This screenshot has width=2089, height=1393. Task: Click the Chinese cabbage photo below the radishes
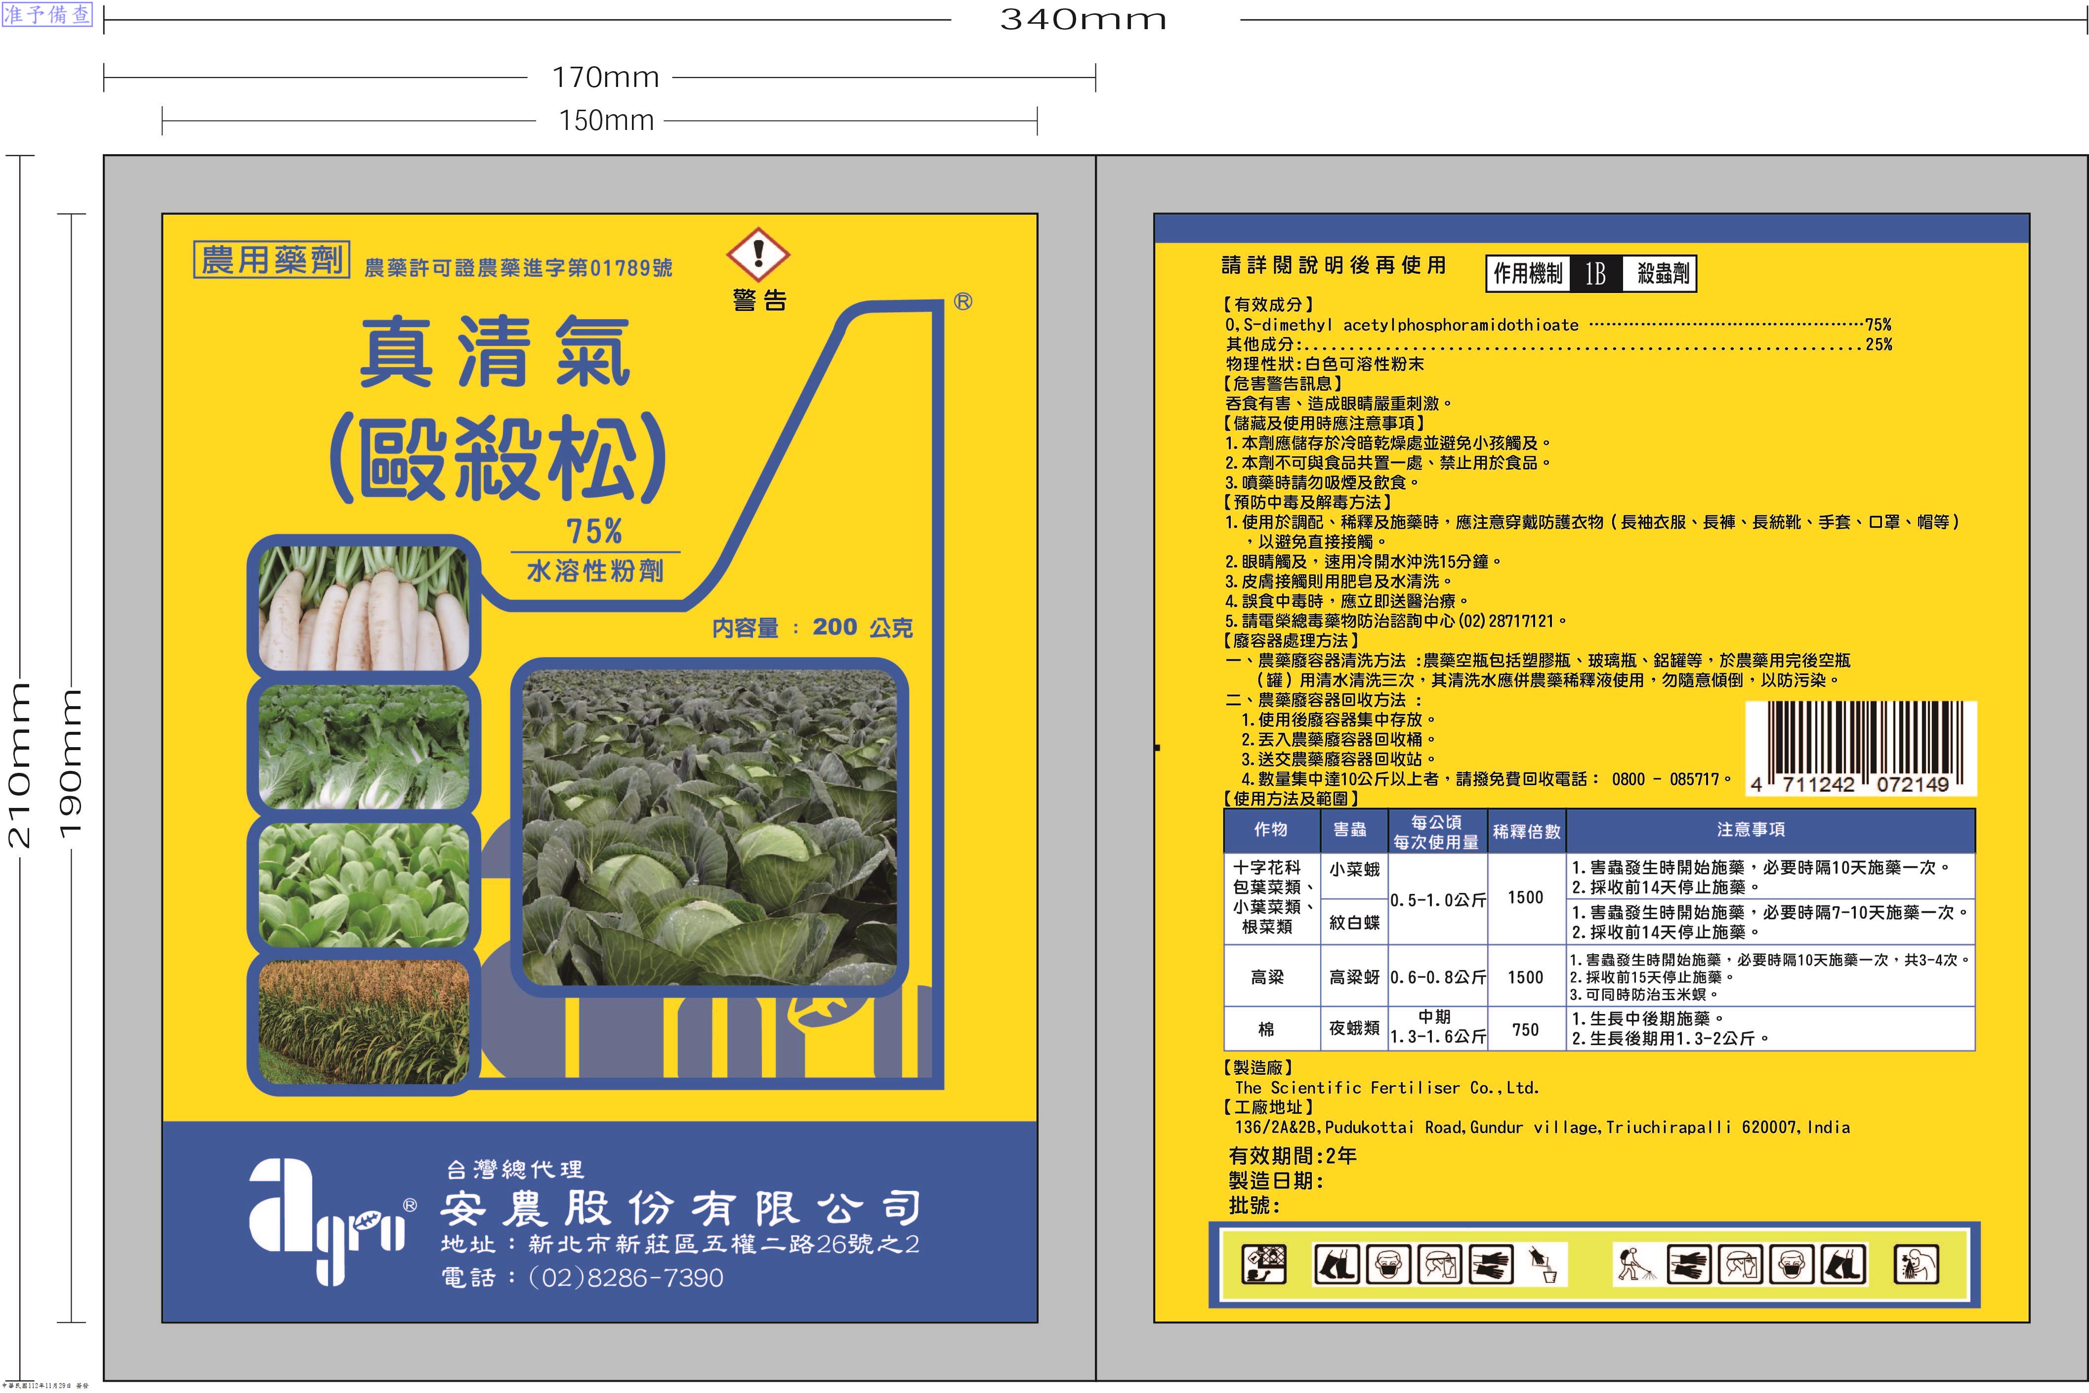coord(363,746)
